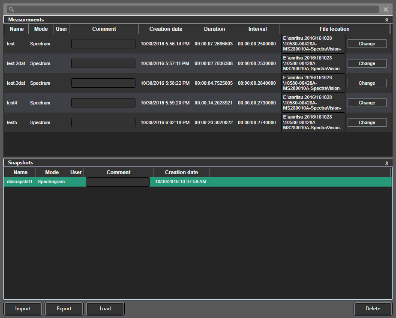
Task: Collapse the Measurements panel
Action: click(x=387, y=20)
